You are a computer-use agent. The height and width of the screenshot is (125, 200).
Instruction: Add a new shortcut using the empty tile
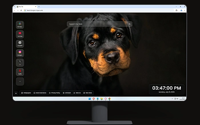click(20, 81)
